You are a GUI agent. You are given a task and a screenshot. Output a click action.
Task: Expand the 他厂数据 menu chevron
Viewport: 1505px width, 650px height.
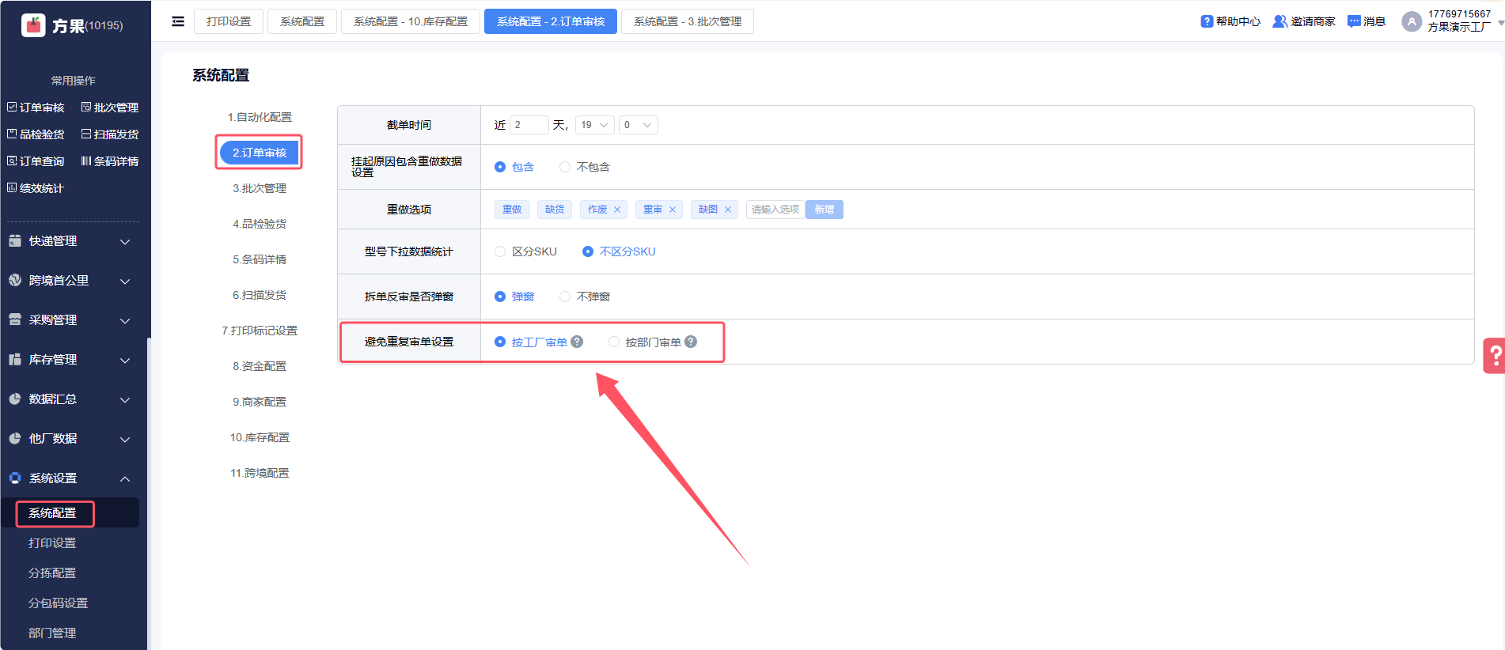click(x=125, y=439)
